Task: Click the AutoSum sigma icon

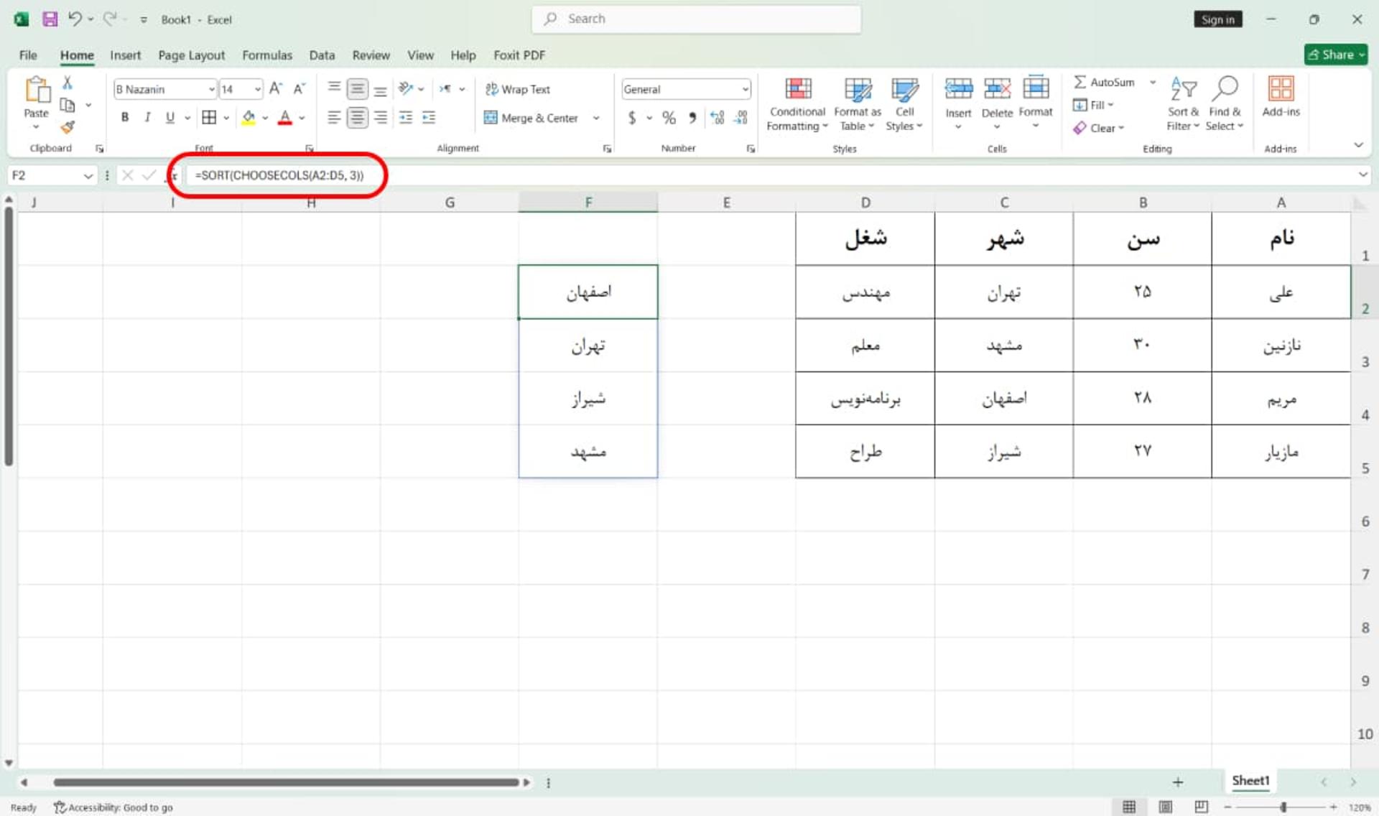Action: (1079, 82)
